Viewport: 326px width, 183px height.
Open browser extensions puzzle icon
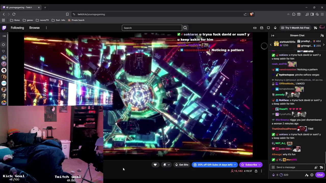coord(294,14)
